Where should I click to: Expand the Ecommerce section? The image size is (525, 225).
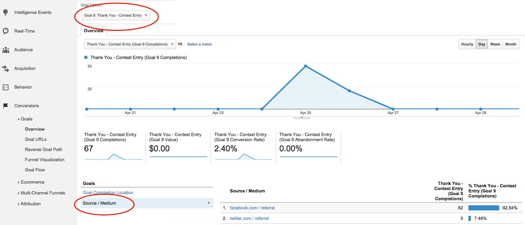(x=32, y=182)
